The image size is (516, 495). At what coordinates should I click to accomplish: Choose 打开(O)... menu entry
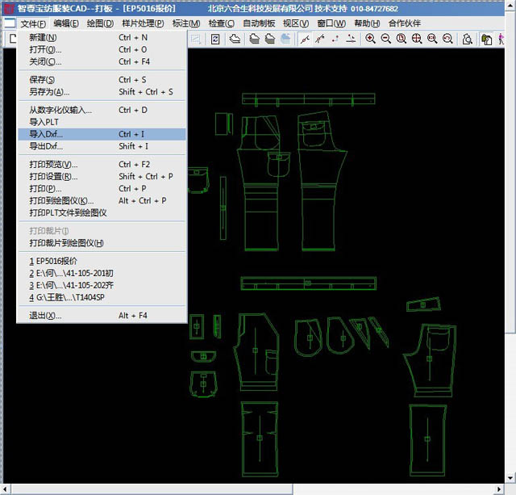[x=102, y=50]
